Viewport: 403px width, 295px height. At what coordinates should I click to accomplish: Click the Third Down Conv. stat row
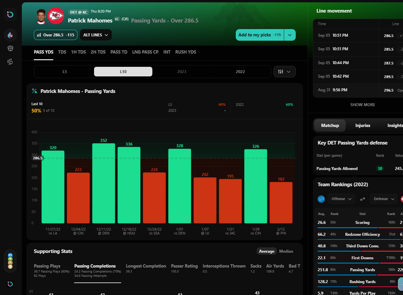pos(360,246)
